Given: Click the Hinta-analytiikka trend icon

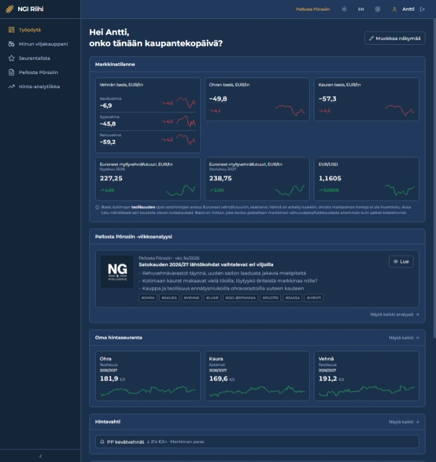Looking at the screenshot, I should coord(12,86).
